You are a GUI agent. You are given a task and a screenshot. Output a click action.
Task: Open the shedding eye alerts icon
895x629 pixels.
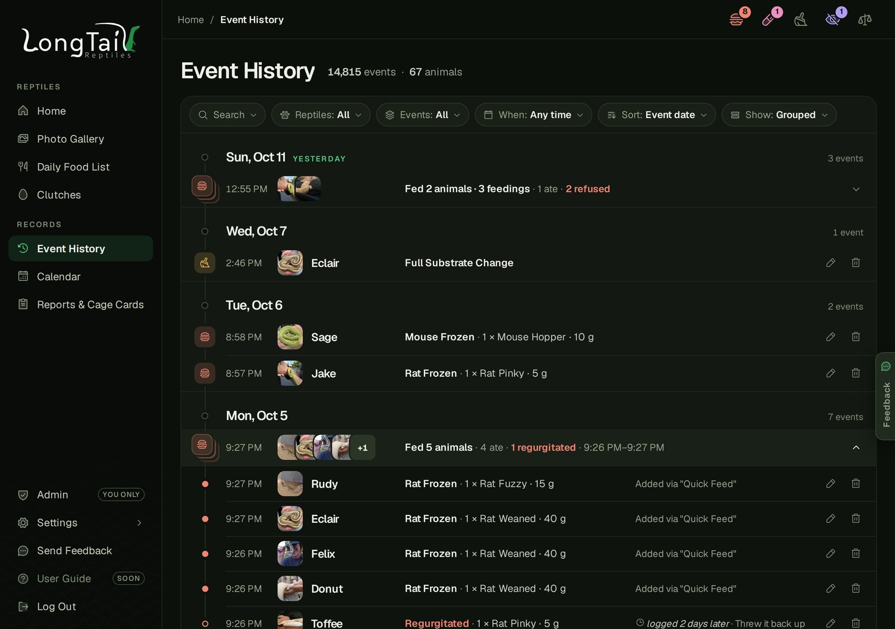833,20
